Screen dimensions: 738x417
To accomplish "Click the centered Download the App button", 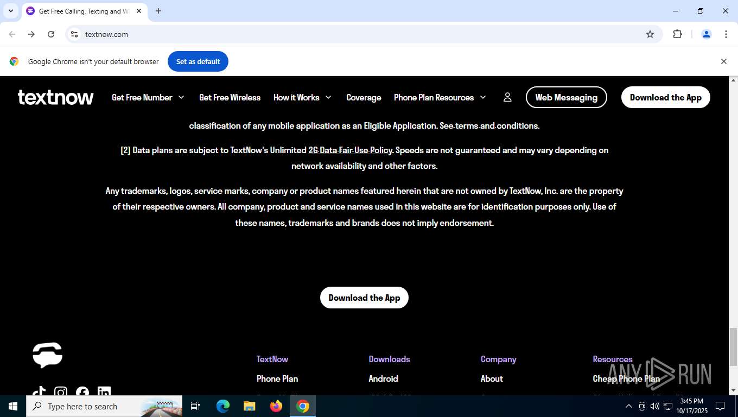I will tap(364, 298).
